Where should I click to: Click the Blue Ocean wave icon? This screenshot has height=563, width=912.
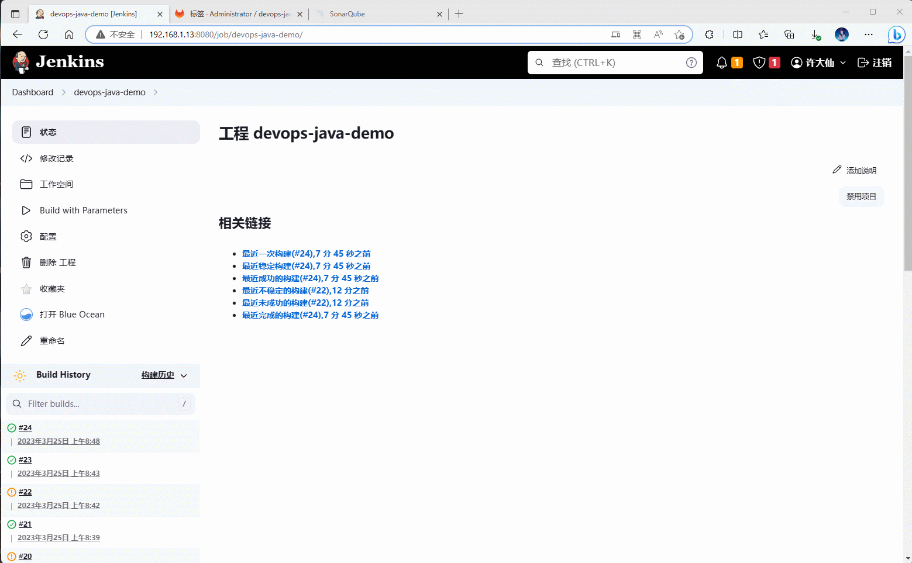point(26,315)
